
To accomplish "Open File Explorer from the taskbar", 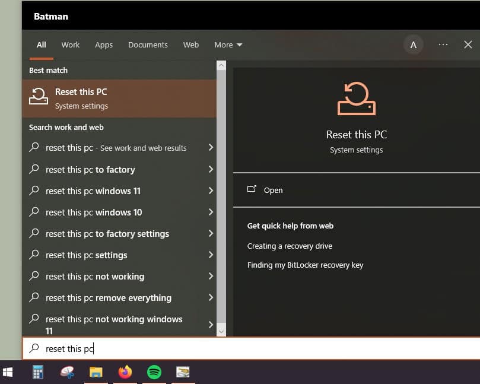I will point(96,372).
